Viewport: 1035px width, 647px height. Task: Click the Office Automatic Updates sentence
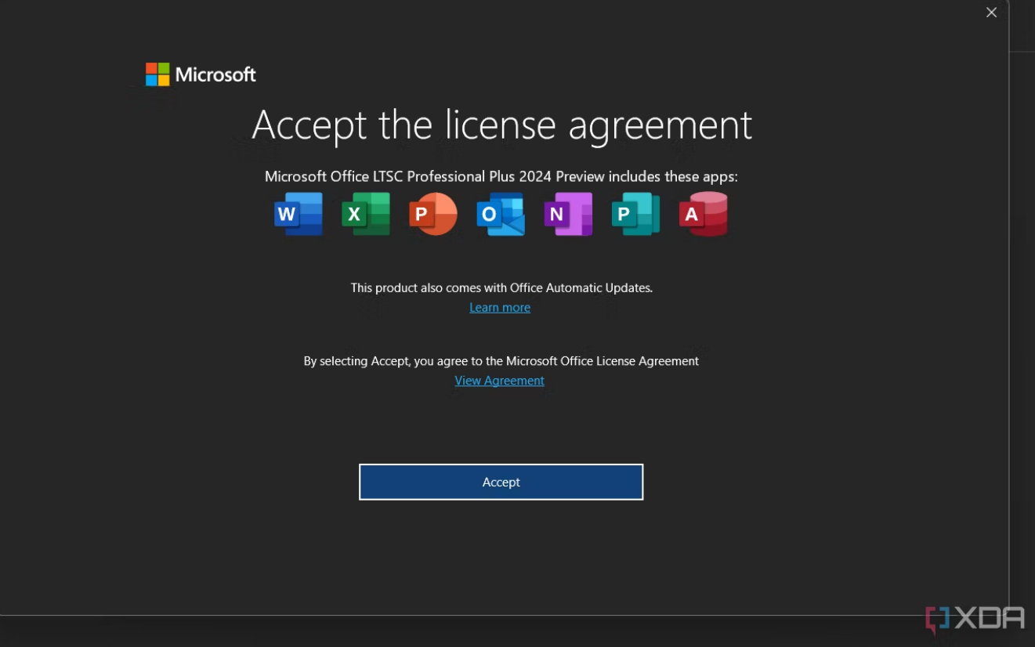[501, 287]
